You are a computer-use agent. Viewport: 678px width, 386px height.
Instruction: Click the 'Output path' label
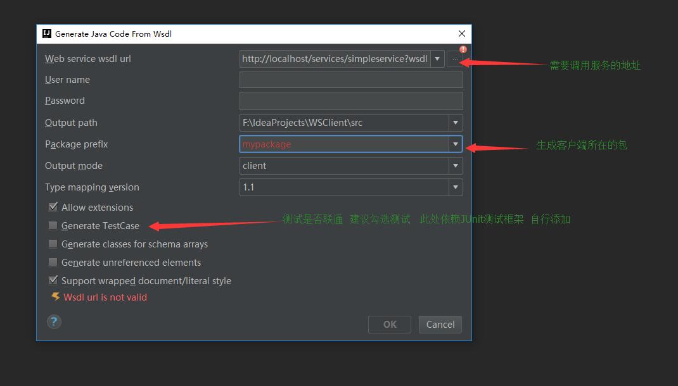[x=71, y=123]
